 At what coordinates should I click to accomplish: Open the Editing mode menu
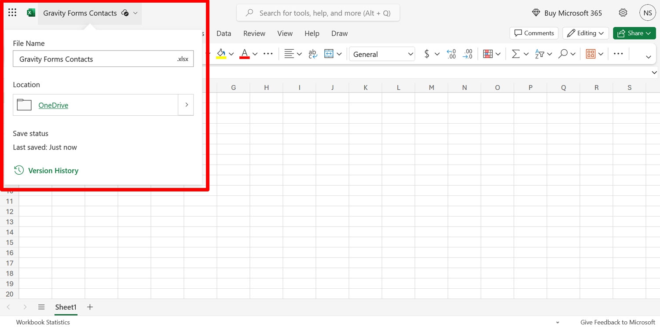click(x=586, y=33)
